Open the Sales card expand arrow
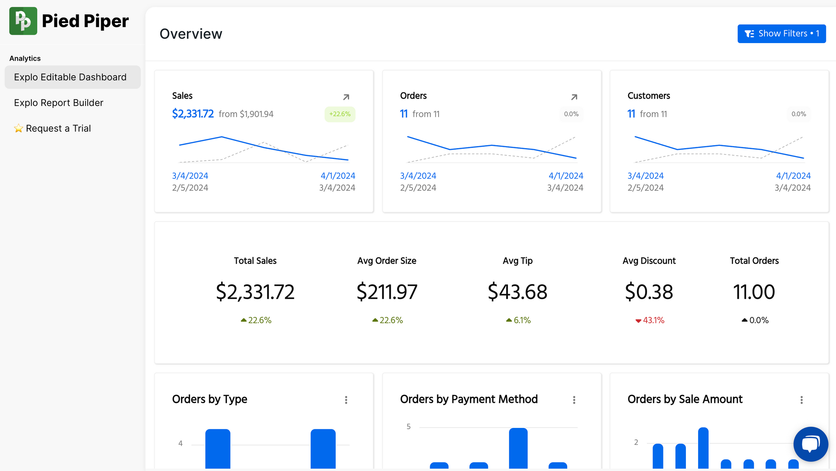 pos(346,97)
